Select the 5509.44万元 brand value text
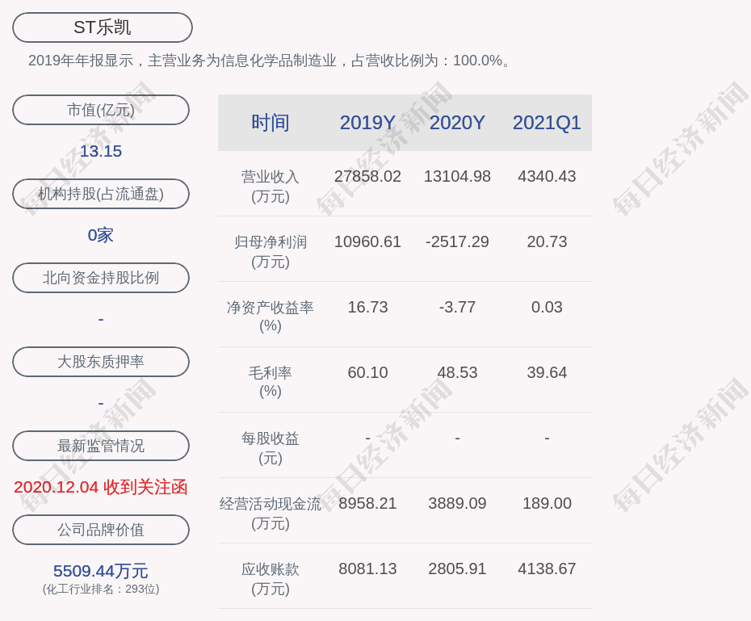This screenshot has height=621, width=751. [x=101, y=571]
